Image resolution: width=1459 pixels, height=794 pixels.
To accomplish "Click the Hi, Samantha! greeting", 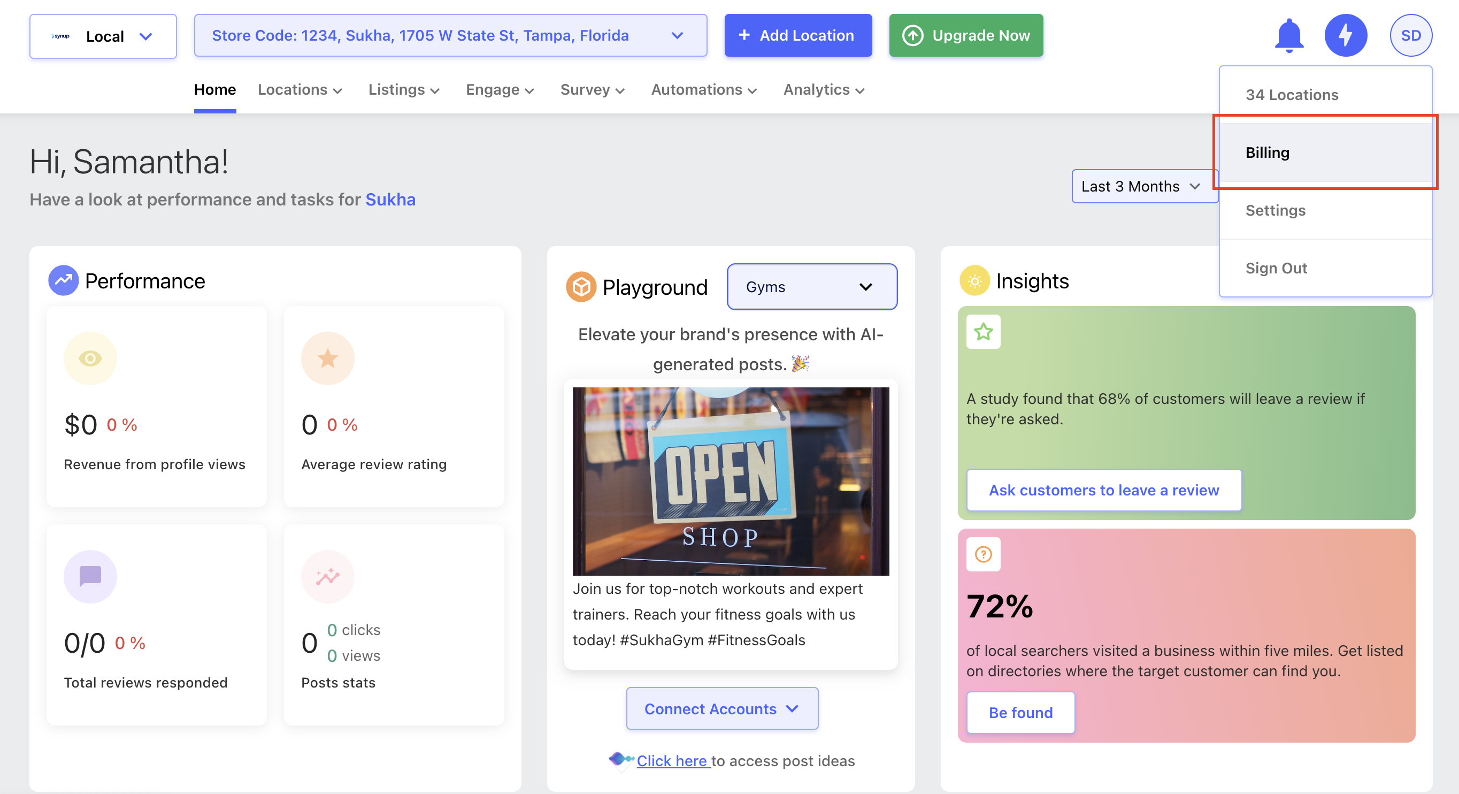I will pyautogui.click(x=129, y=162).
